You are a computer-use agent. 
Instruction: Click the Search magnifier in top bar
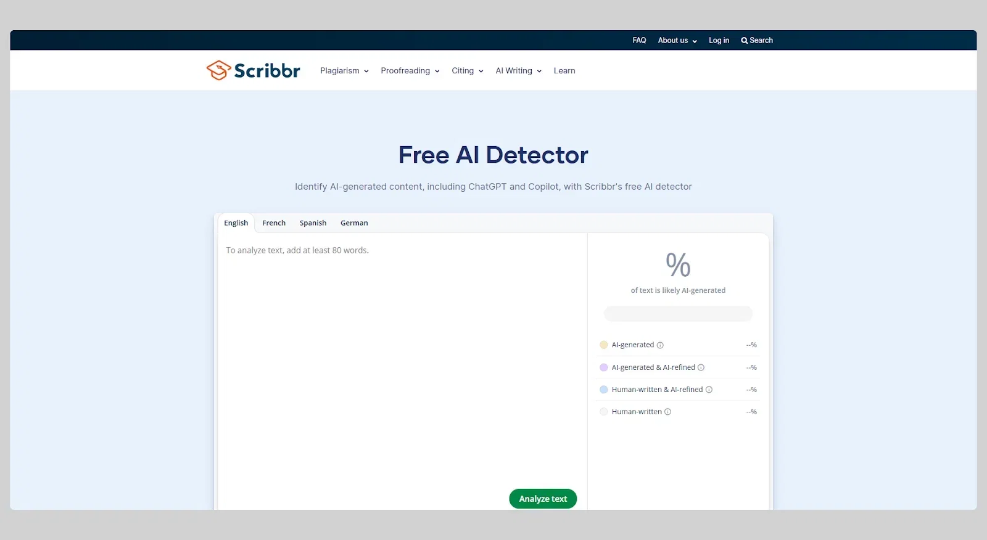click(x=745, y=41)
